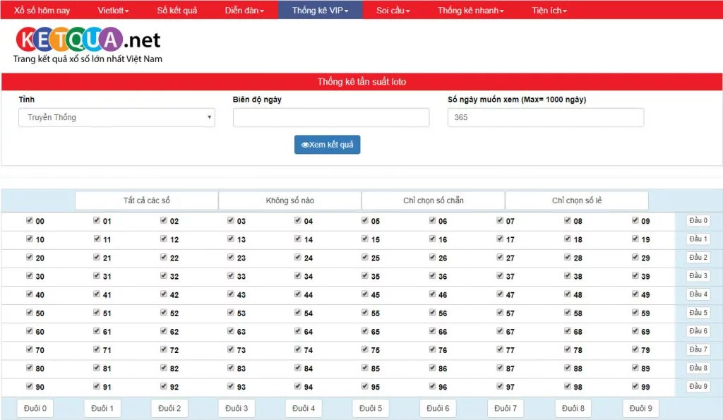This screenshot has height=420, width=723.
Task: Click the Số ngày muốn xem field
Action: coord(545,117)
